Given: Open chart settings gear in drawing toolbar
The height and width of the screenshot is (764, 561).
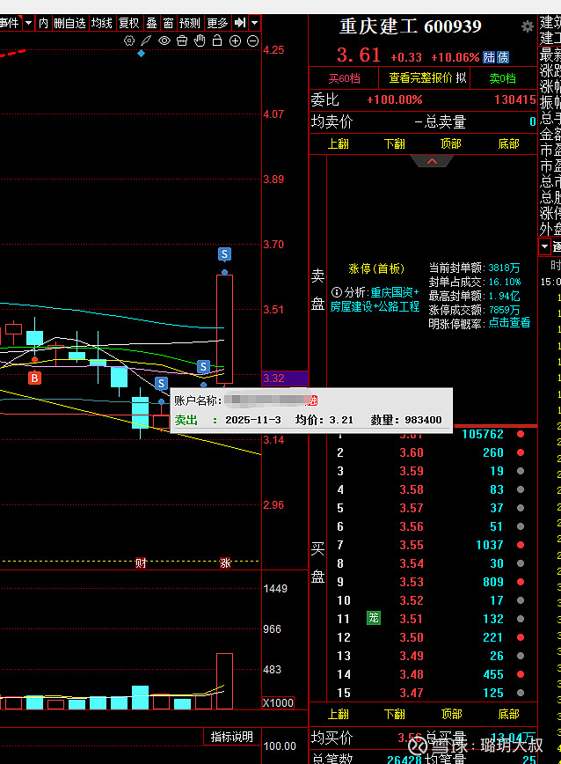Looking at the screenshot, I should (x=129, y=40).
